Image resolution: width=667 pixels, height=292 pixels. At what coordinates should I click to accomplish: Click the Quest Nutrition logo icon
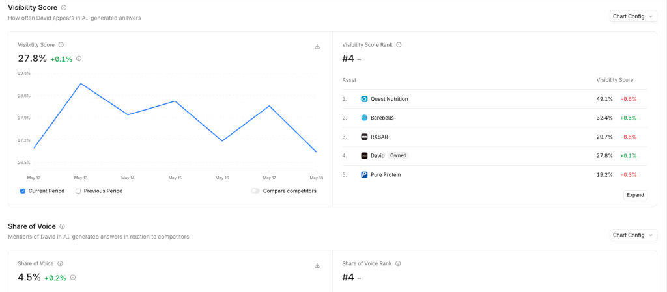click(x=364, y=99)
